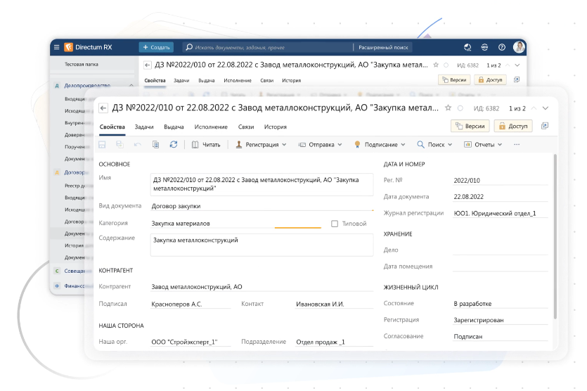Viewport: 587px width, 391px height.
Task: Open the Подписание dropdown menu
Action: tap(380, 144)
